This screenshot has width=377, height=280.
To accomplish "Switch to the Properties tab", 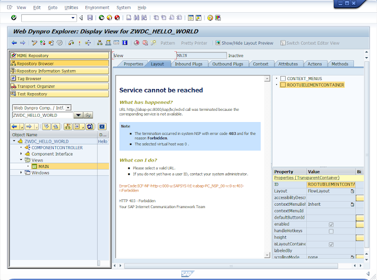I will [133, 64].
